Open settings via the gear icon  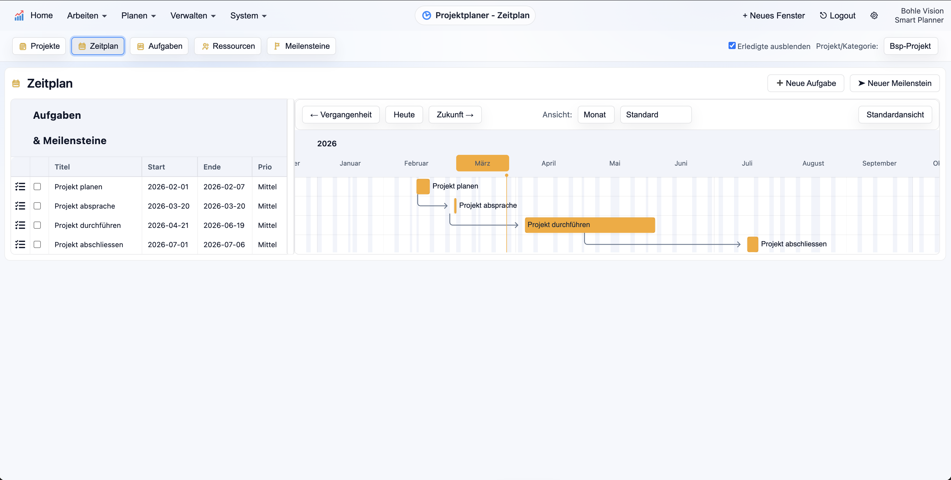point(874,15)
